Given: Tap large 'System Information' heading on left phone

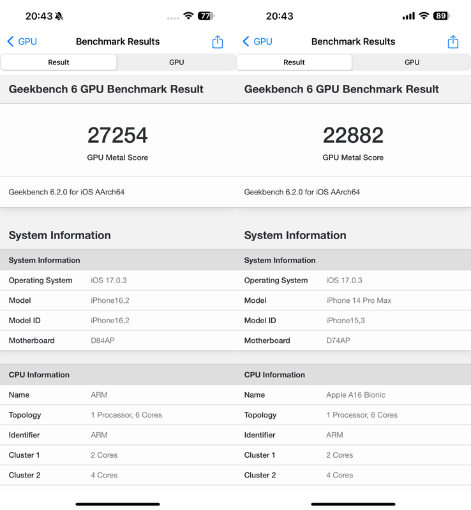Looking at the screenshot, I should [x=59, y=235].
